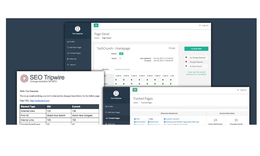Click the Elements Monitored header
Viewport: 260px width, 156px height.
pyautogui.click(x=169, y=113)
